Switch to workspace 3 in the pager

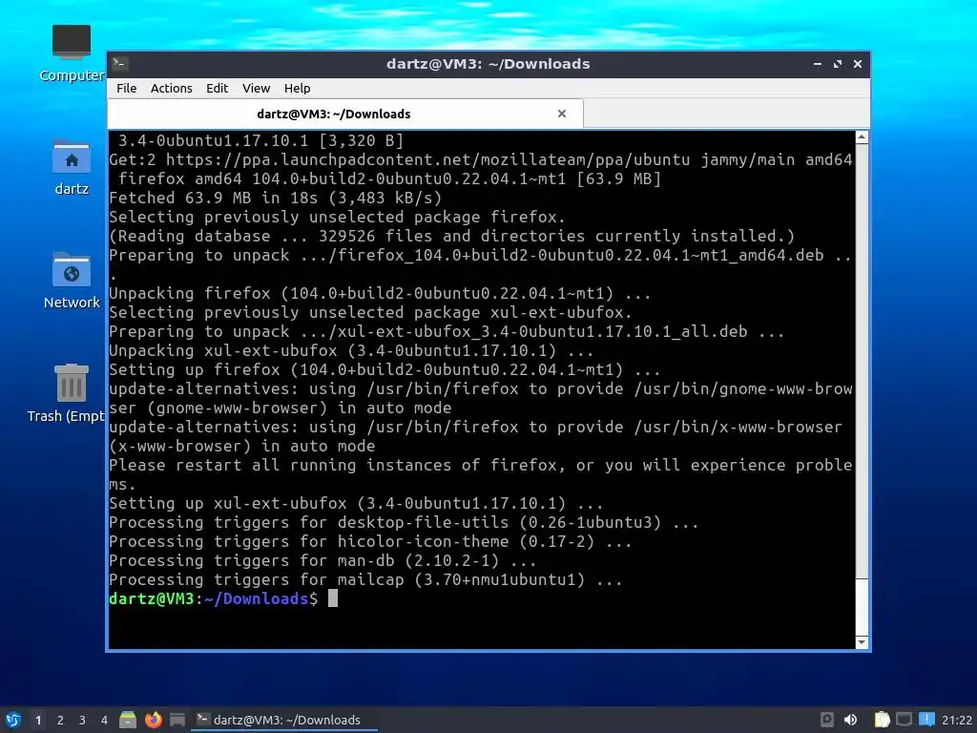(82, 720)
